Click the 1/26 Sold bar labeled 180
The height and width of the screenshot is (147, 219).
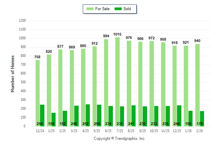click(191, 116)
